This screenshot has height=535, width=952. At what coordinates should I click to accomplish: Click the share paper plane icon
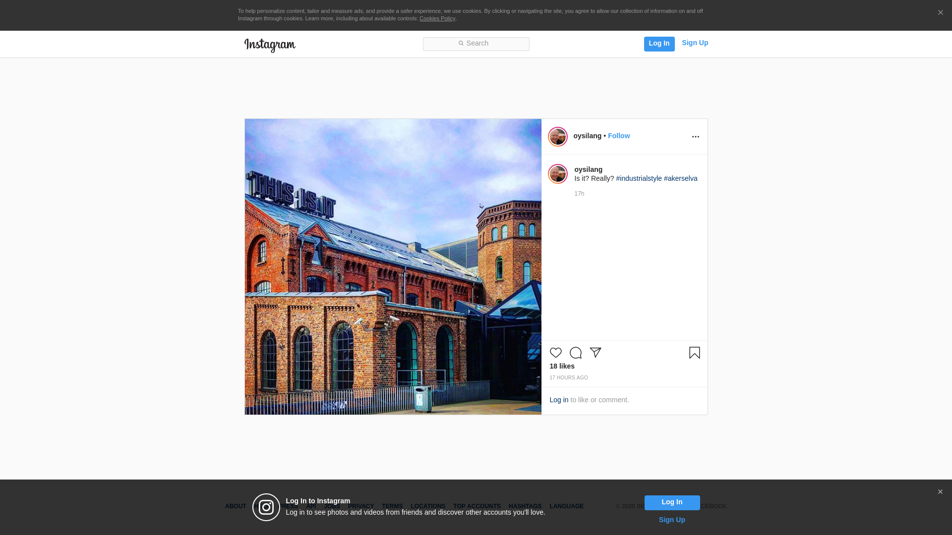click(595, 353)
